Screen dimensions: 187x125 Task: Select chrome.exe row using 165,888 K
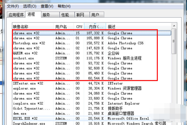92,38
